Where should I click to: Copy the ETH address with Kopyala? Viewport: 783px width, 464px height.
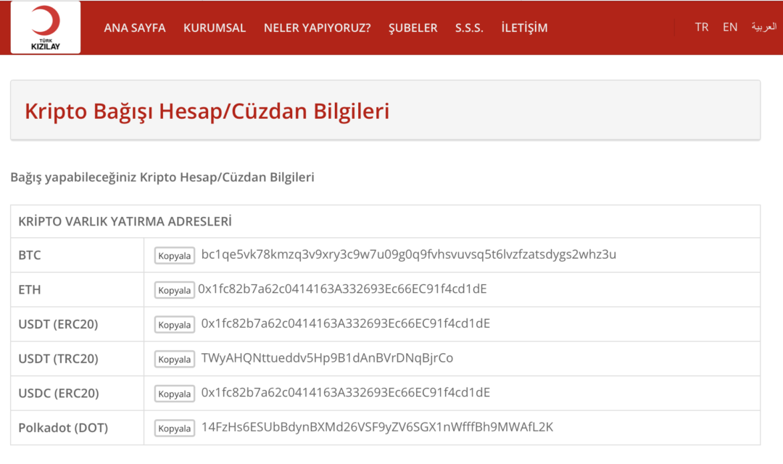(174, 290)
